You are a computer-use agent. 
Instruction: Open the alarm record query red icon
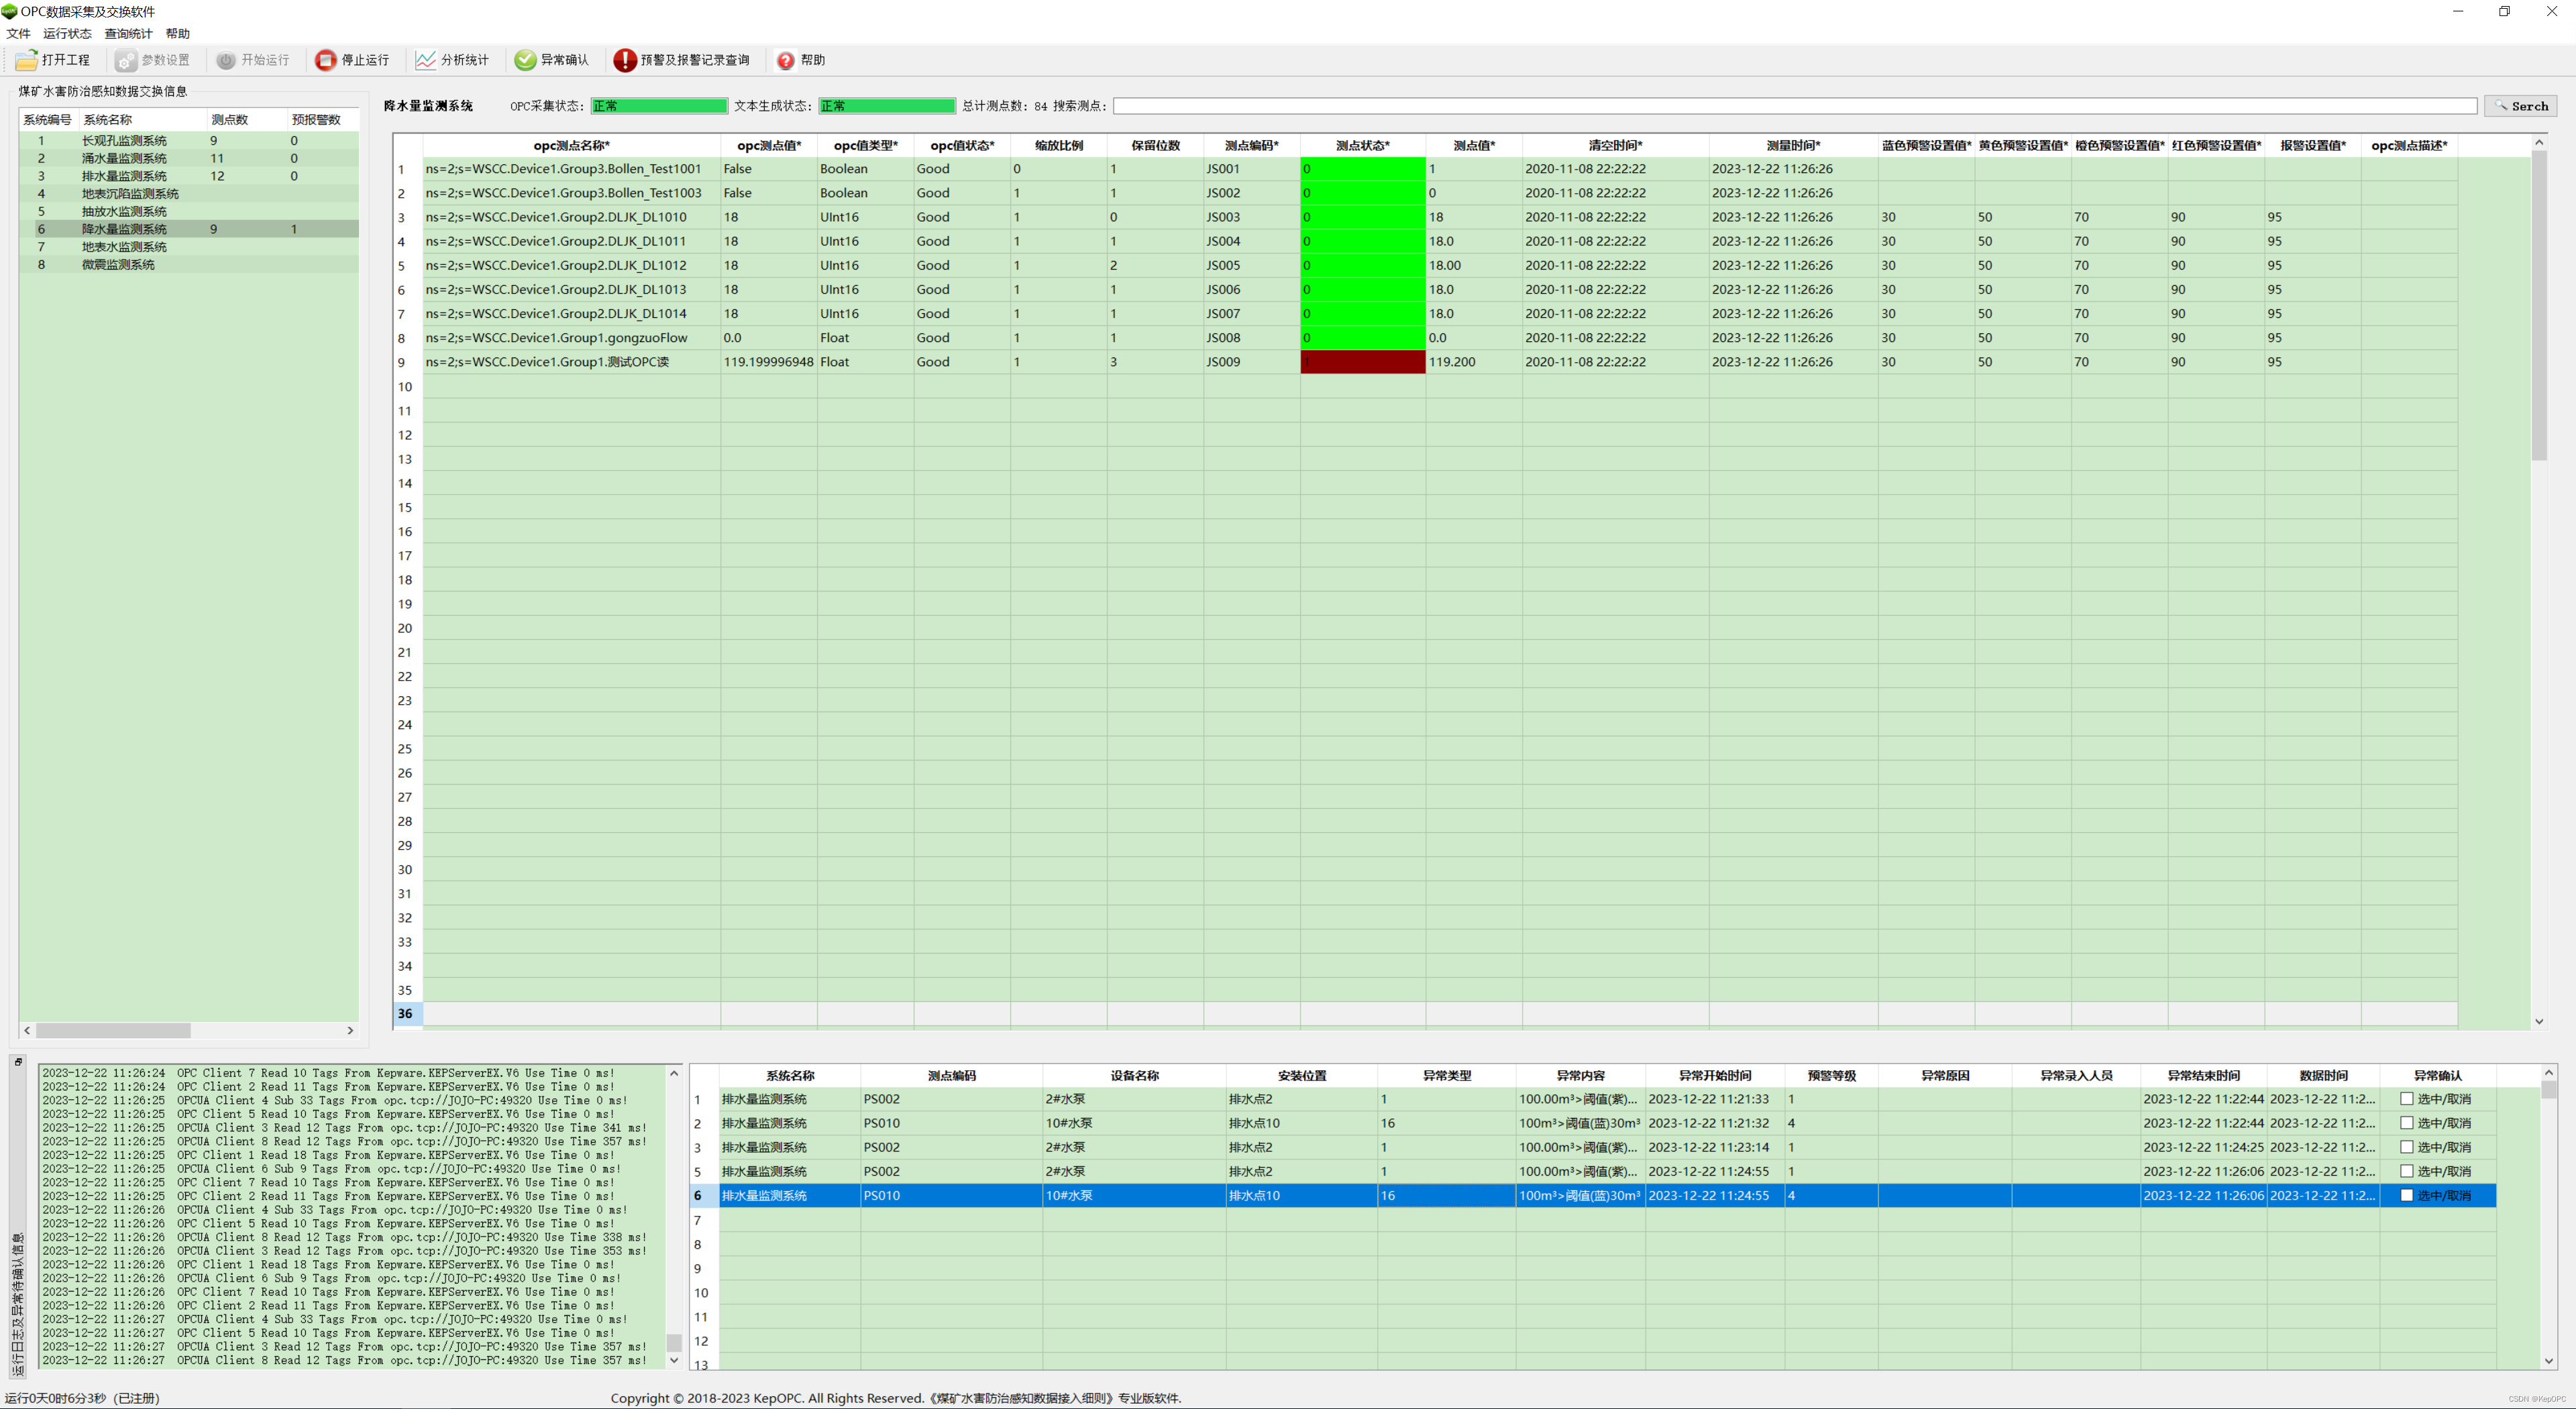point(625,60)
